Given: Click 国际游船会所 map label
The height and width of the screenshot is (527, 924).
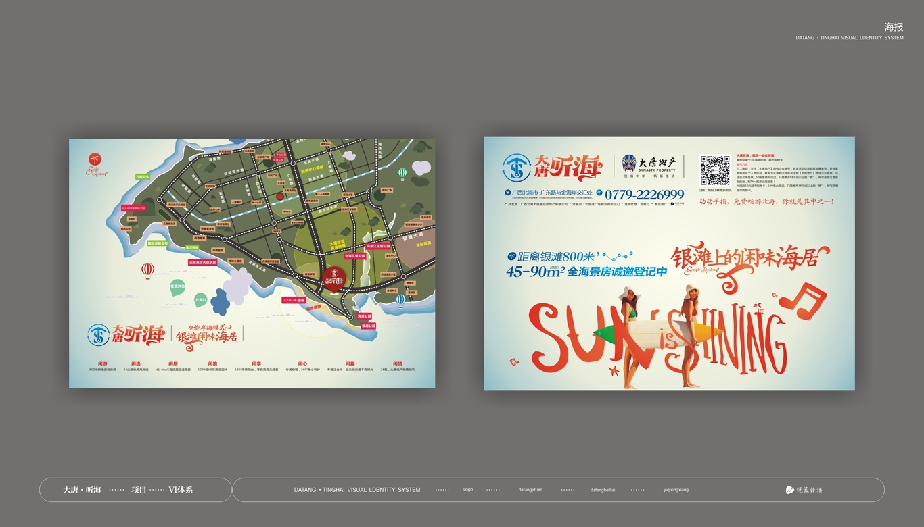Looking at the screenshot, I should pos(158,243).
